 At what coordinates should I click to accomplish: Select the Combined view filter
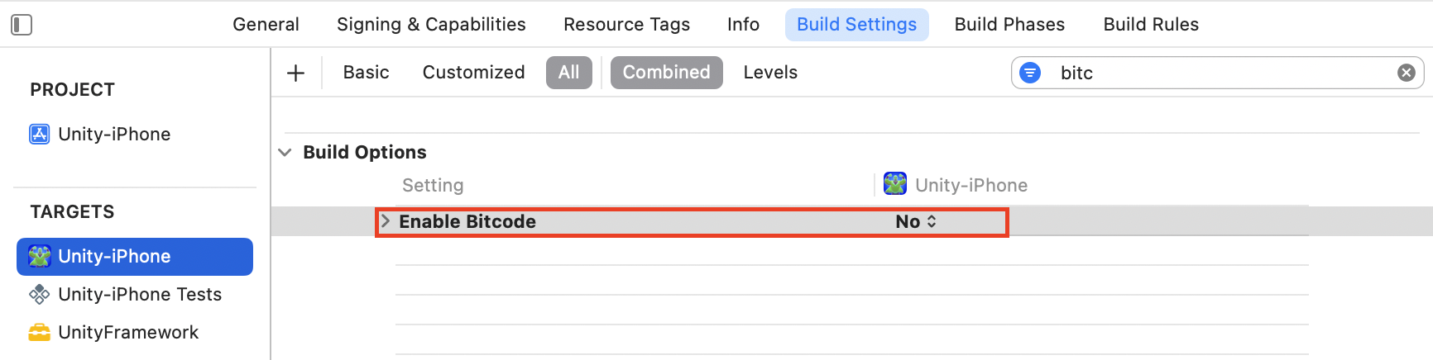[666, 73]
